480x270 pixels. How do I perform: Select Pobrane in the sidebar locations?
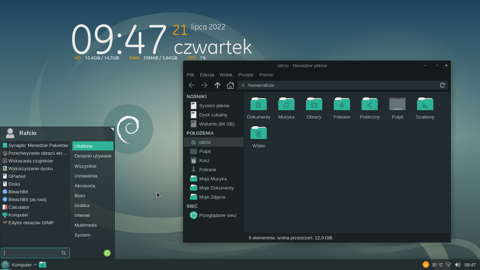pos(214,169)
